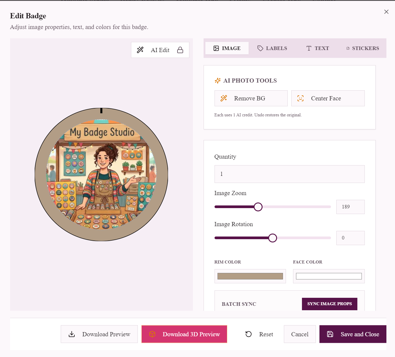Click the T icon on the TEXT tab
The width and height of the screenshot is (395, 357).
pyautogui.click(x=309, y=48)
